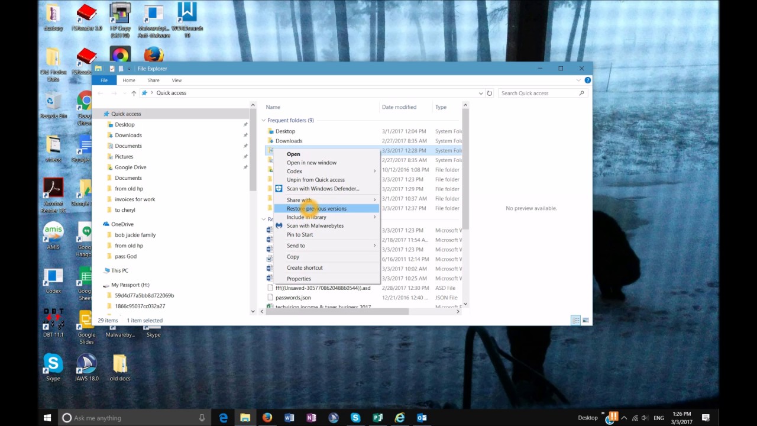Switch to the Home ribbon tab

tap(129, 80)
